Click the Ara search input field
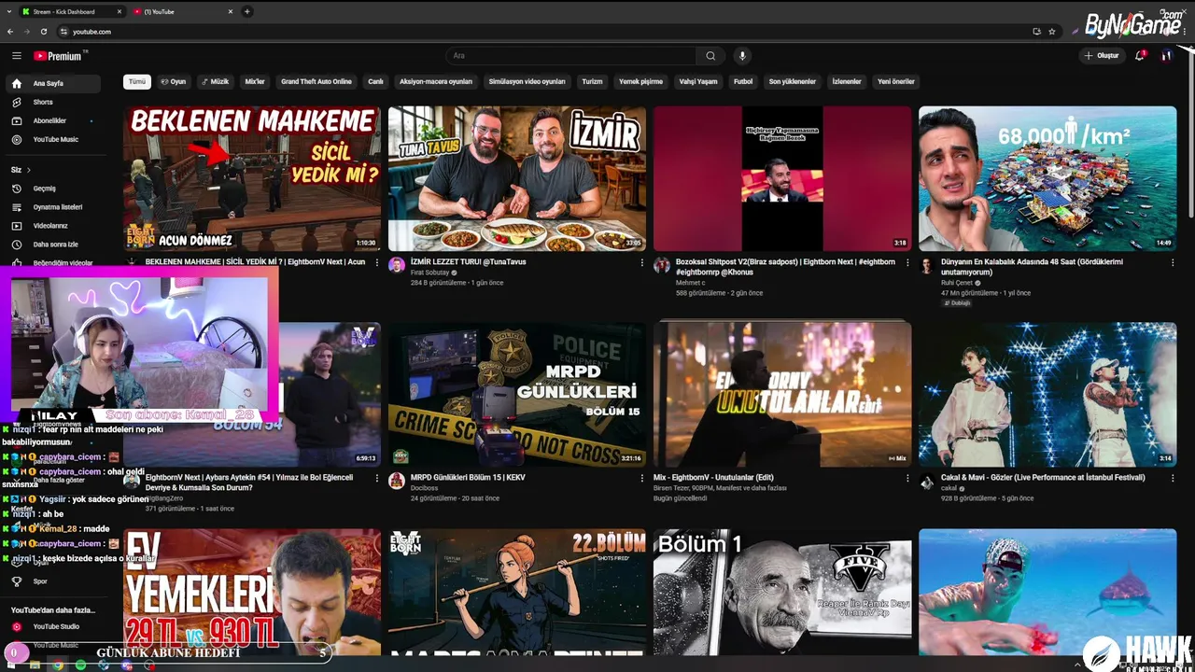Image resolution: width=1195 pixels, height=672 pixels. 571,56
